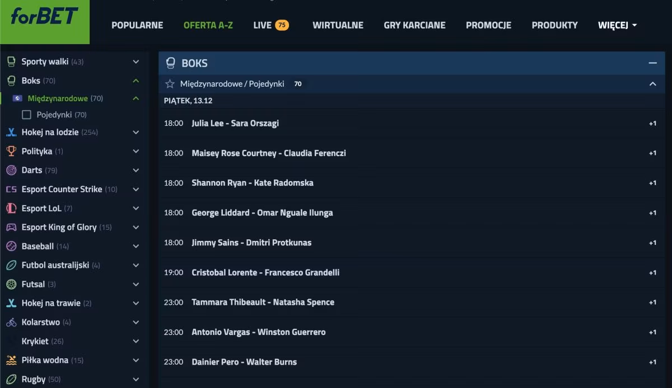
Task: Click the trophy icon next to Polityka
Action: coord(11,151)
